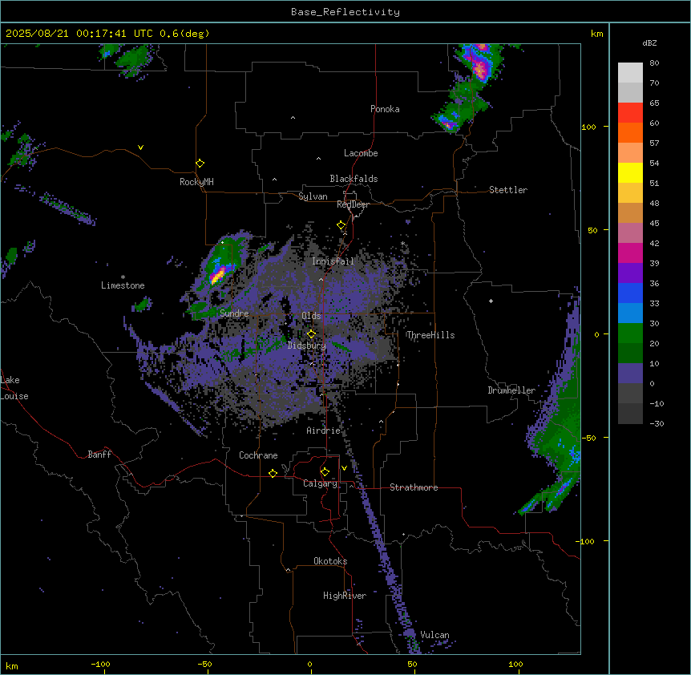Click the HighRiver label
This screenshot has width=691, height=675.
345,596
